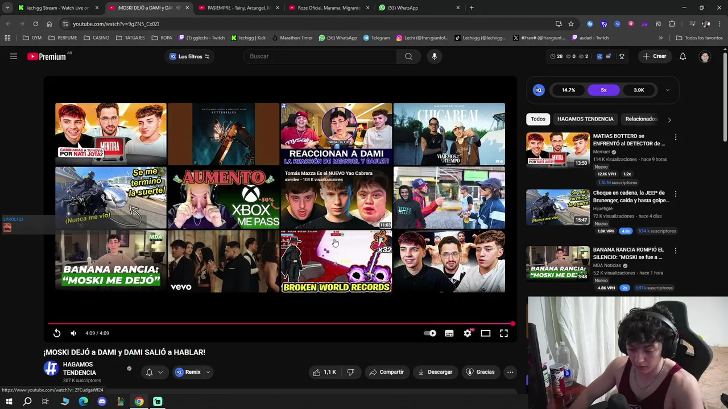Open Chrome media controls icon
The height and width of the screenshot is (409, 728).
(692, 24)
